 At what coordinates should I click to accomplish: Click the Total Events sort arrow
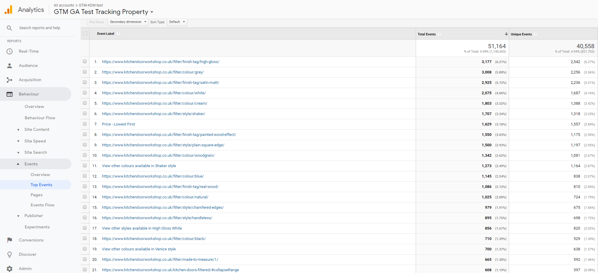506,34
